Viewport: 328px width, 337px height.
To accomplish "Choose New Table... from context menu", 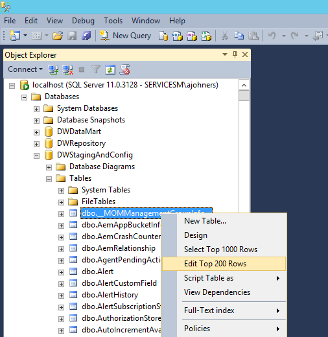I will tap(224, 221).
